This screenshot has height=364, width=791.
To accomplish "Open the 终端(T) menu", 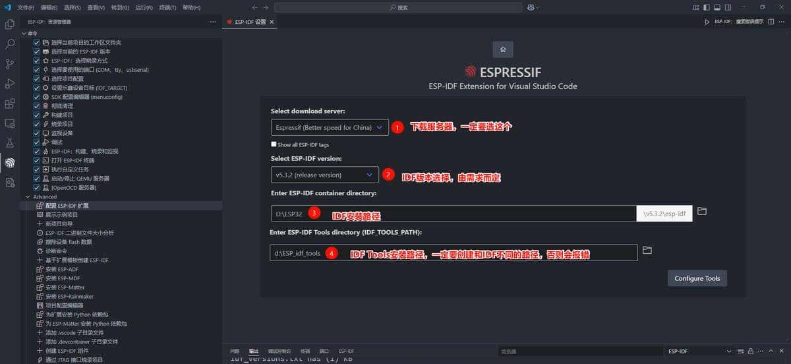I will [x=167, y=7].
